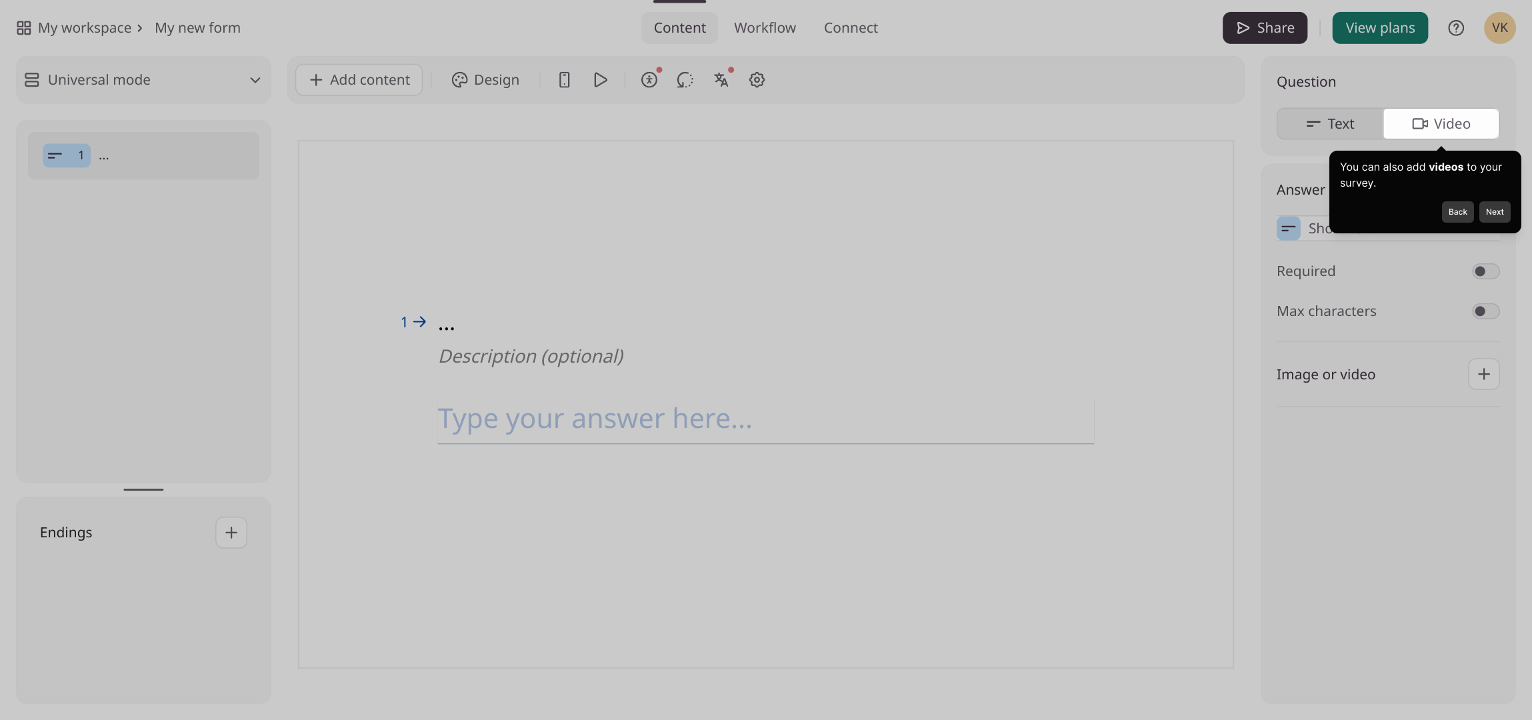
Task: Add Image or video with plus button
Action: tap(1484, 375)
